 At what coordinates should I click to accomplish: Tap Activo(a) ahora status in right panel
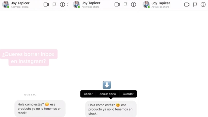160,7
